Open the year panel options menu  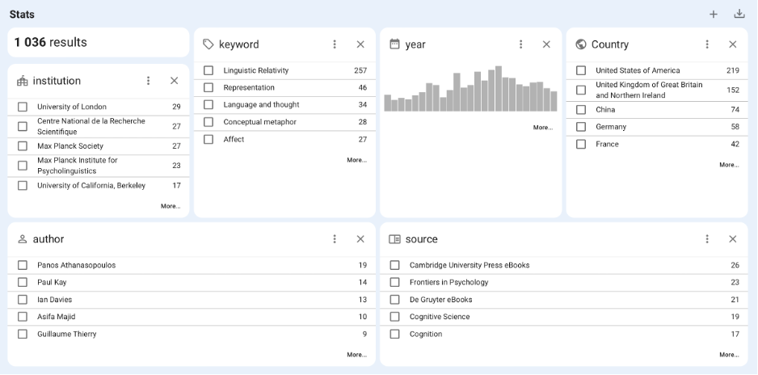click(521, 44)
